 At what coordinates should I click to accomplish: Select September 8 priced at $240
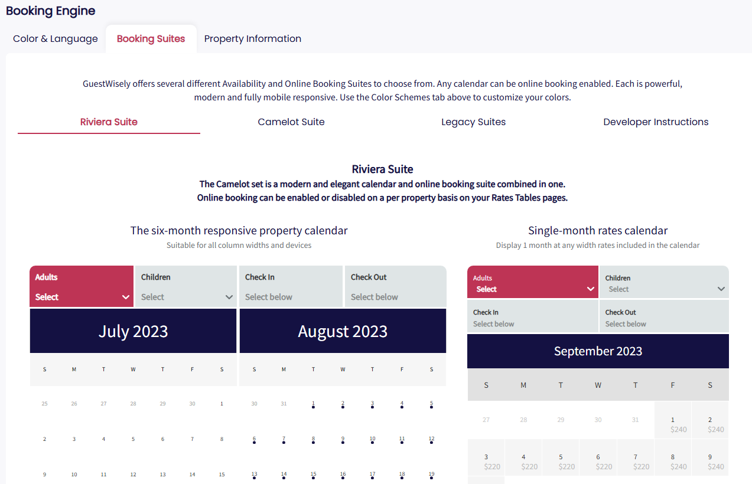pos(673,457)
